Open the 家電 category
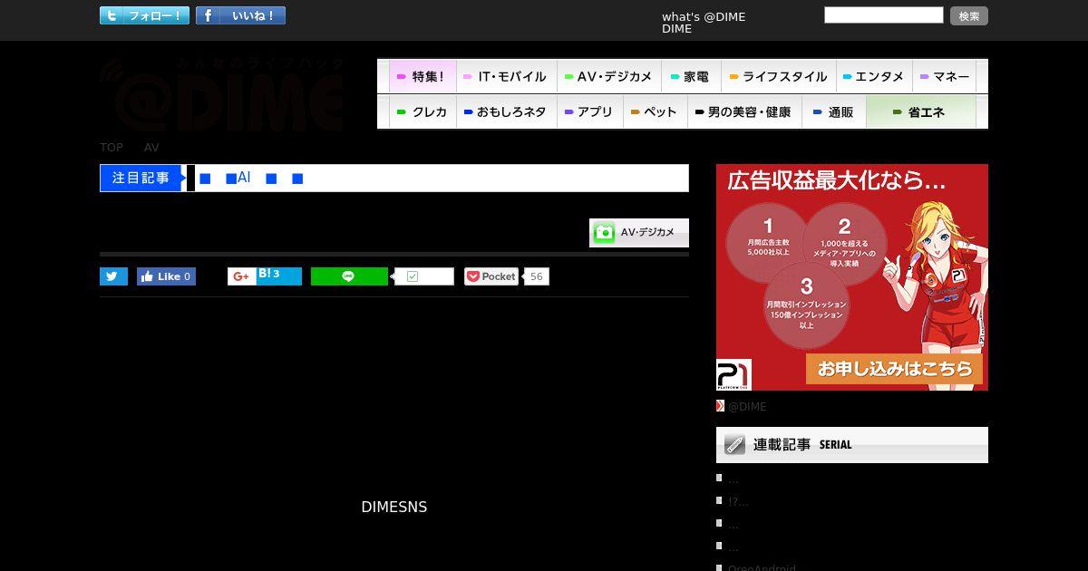Screen dimensions: 1088x571 coord(691,76)
